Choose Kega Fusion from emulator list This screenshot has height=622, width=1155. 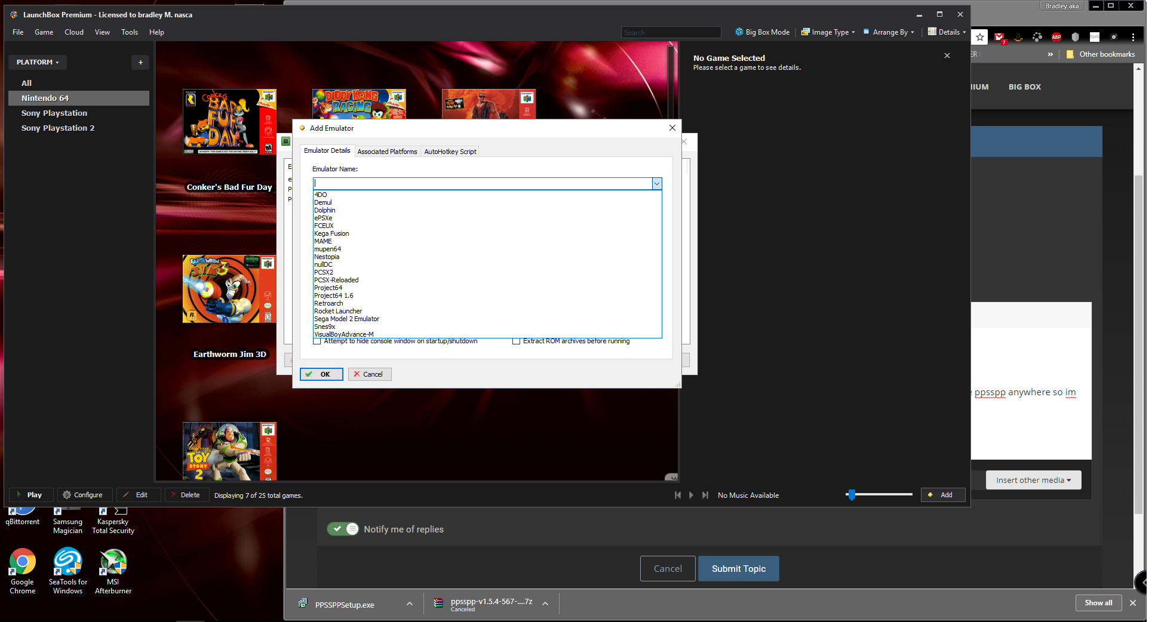click(x=487, y=233)
